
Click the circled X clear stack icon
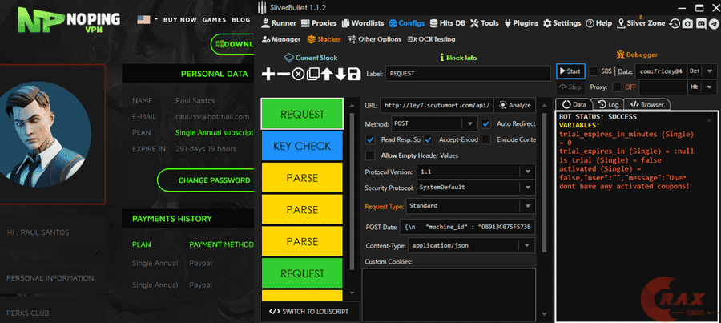tap(298, 75)
